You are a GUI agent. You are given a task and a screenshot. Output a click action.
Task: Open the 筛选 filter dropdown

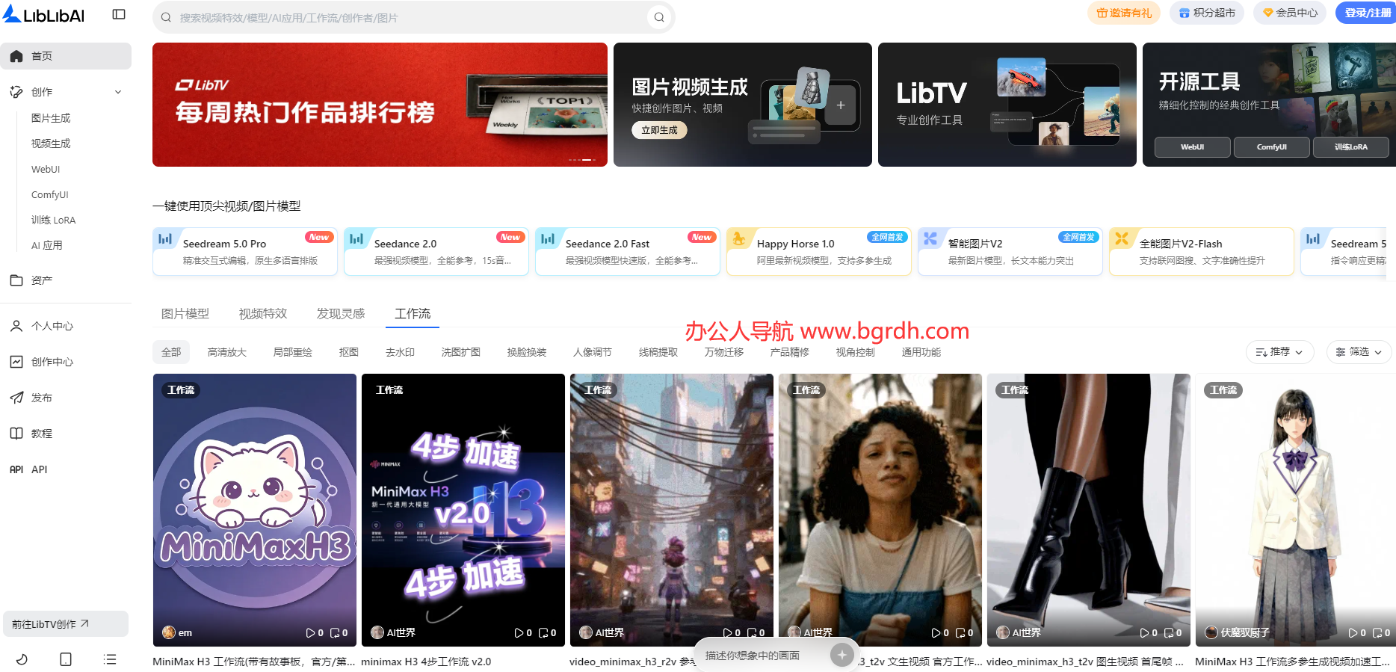pyautogui.click(x=1359, y=352)
